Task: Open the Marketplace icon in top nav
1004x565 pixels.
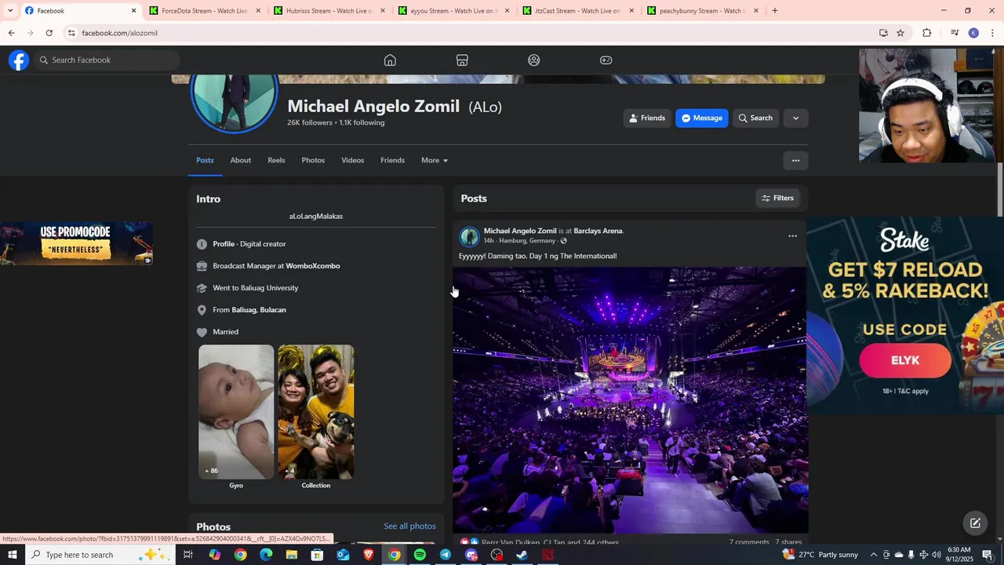Action: pyautogui.click(x=462, y=60)
